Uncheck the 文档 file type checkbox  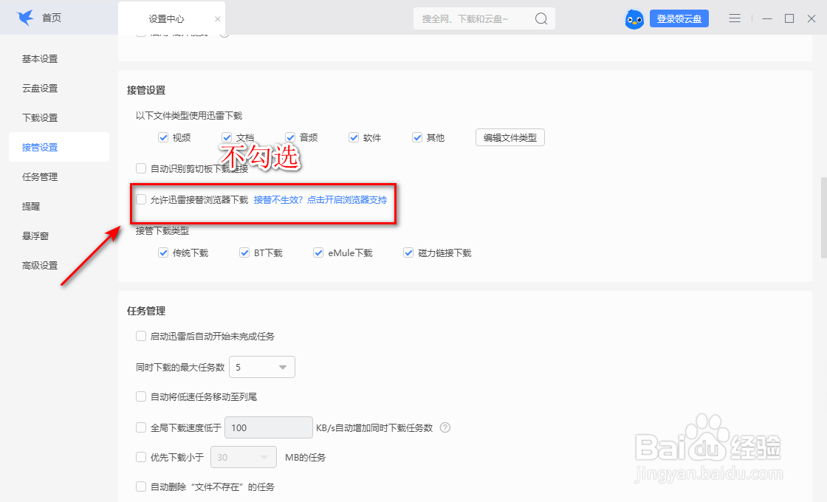pyautogui.click(x=227, y=137)
